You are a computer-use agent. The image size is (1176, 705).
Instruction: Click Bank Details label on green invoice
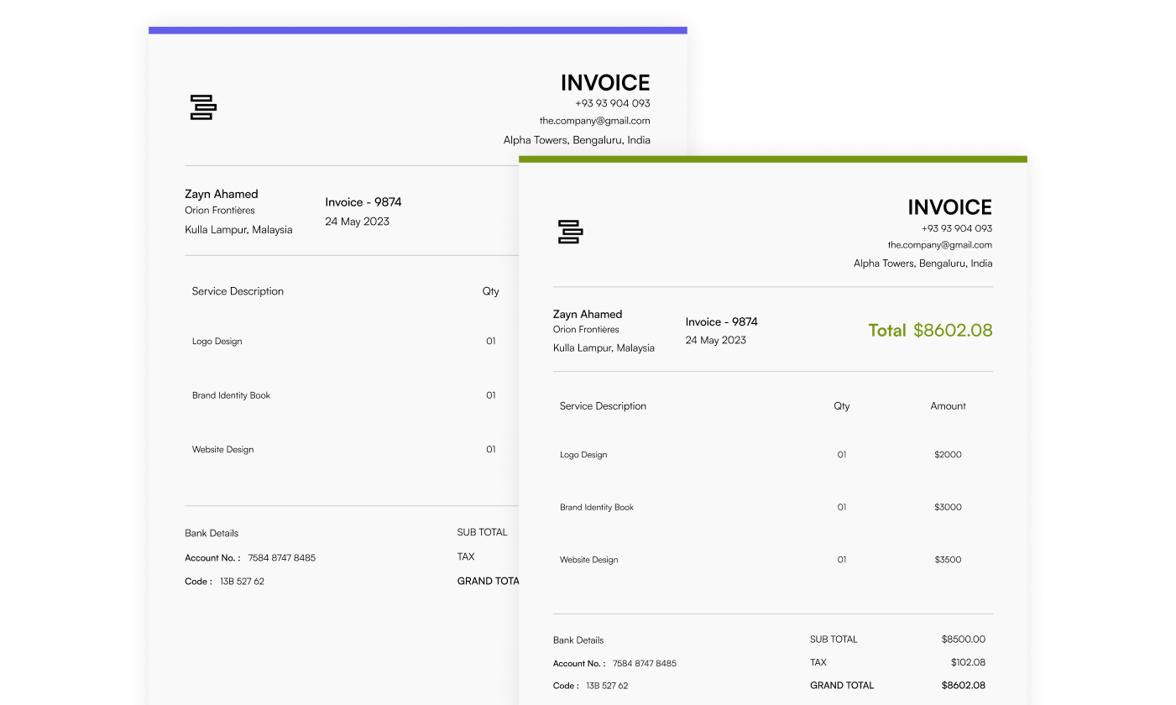578,640
